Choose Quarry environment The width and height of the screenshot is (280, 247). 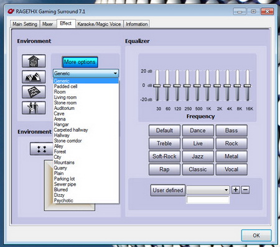tap(86, 168)
